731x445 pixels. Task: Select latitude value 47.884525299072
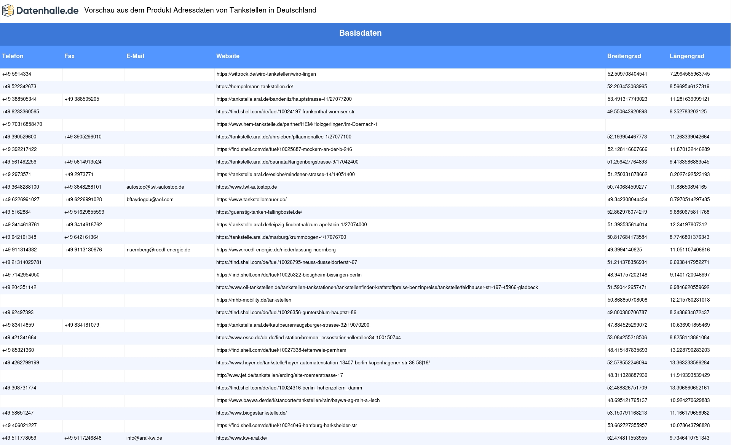[x=627, y=325]
